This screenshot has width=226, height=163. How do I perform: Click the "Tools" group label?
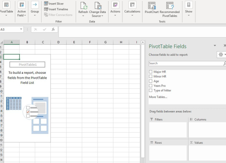[162, 22]
